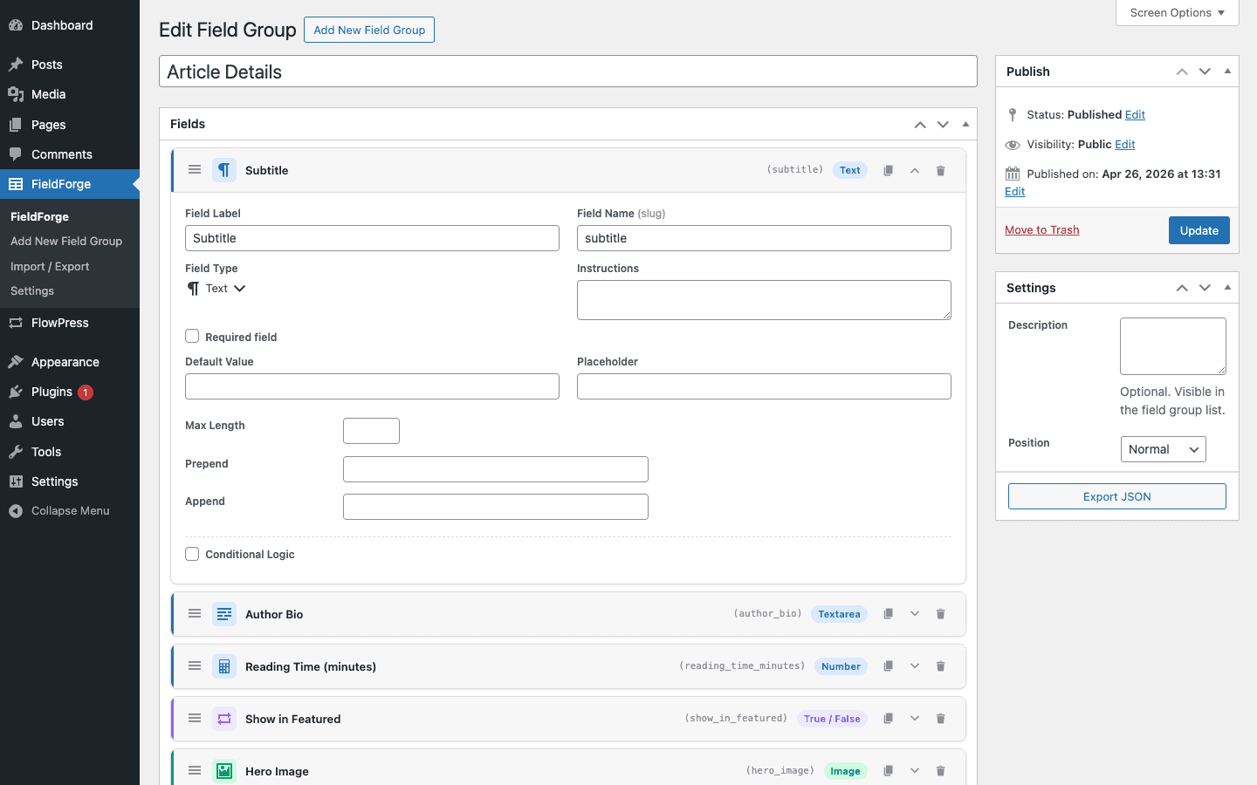Click the Show in Featured toggle icon

tap(224, 719)
